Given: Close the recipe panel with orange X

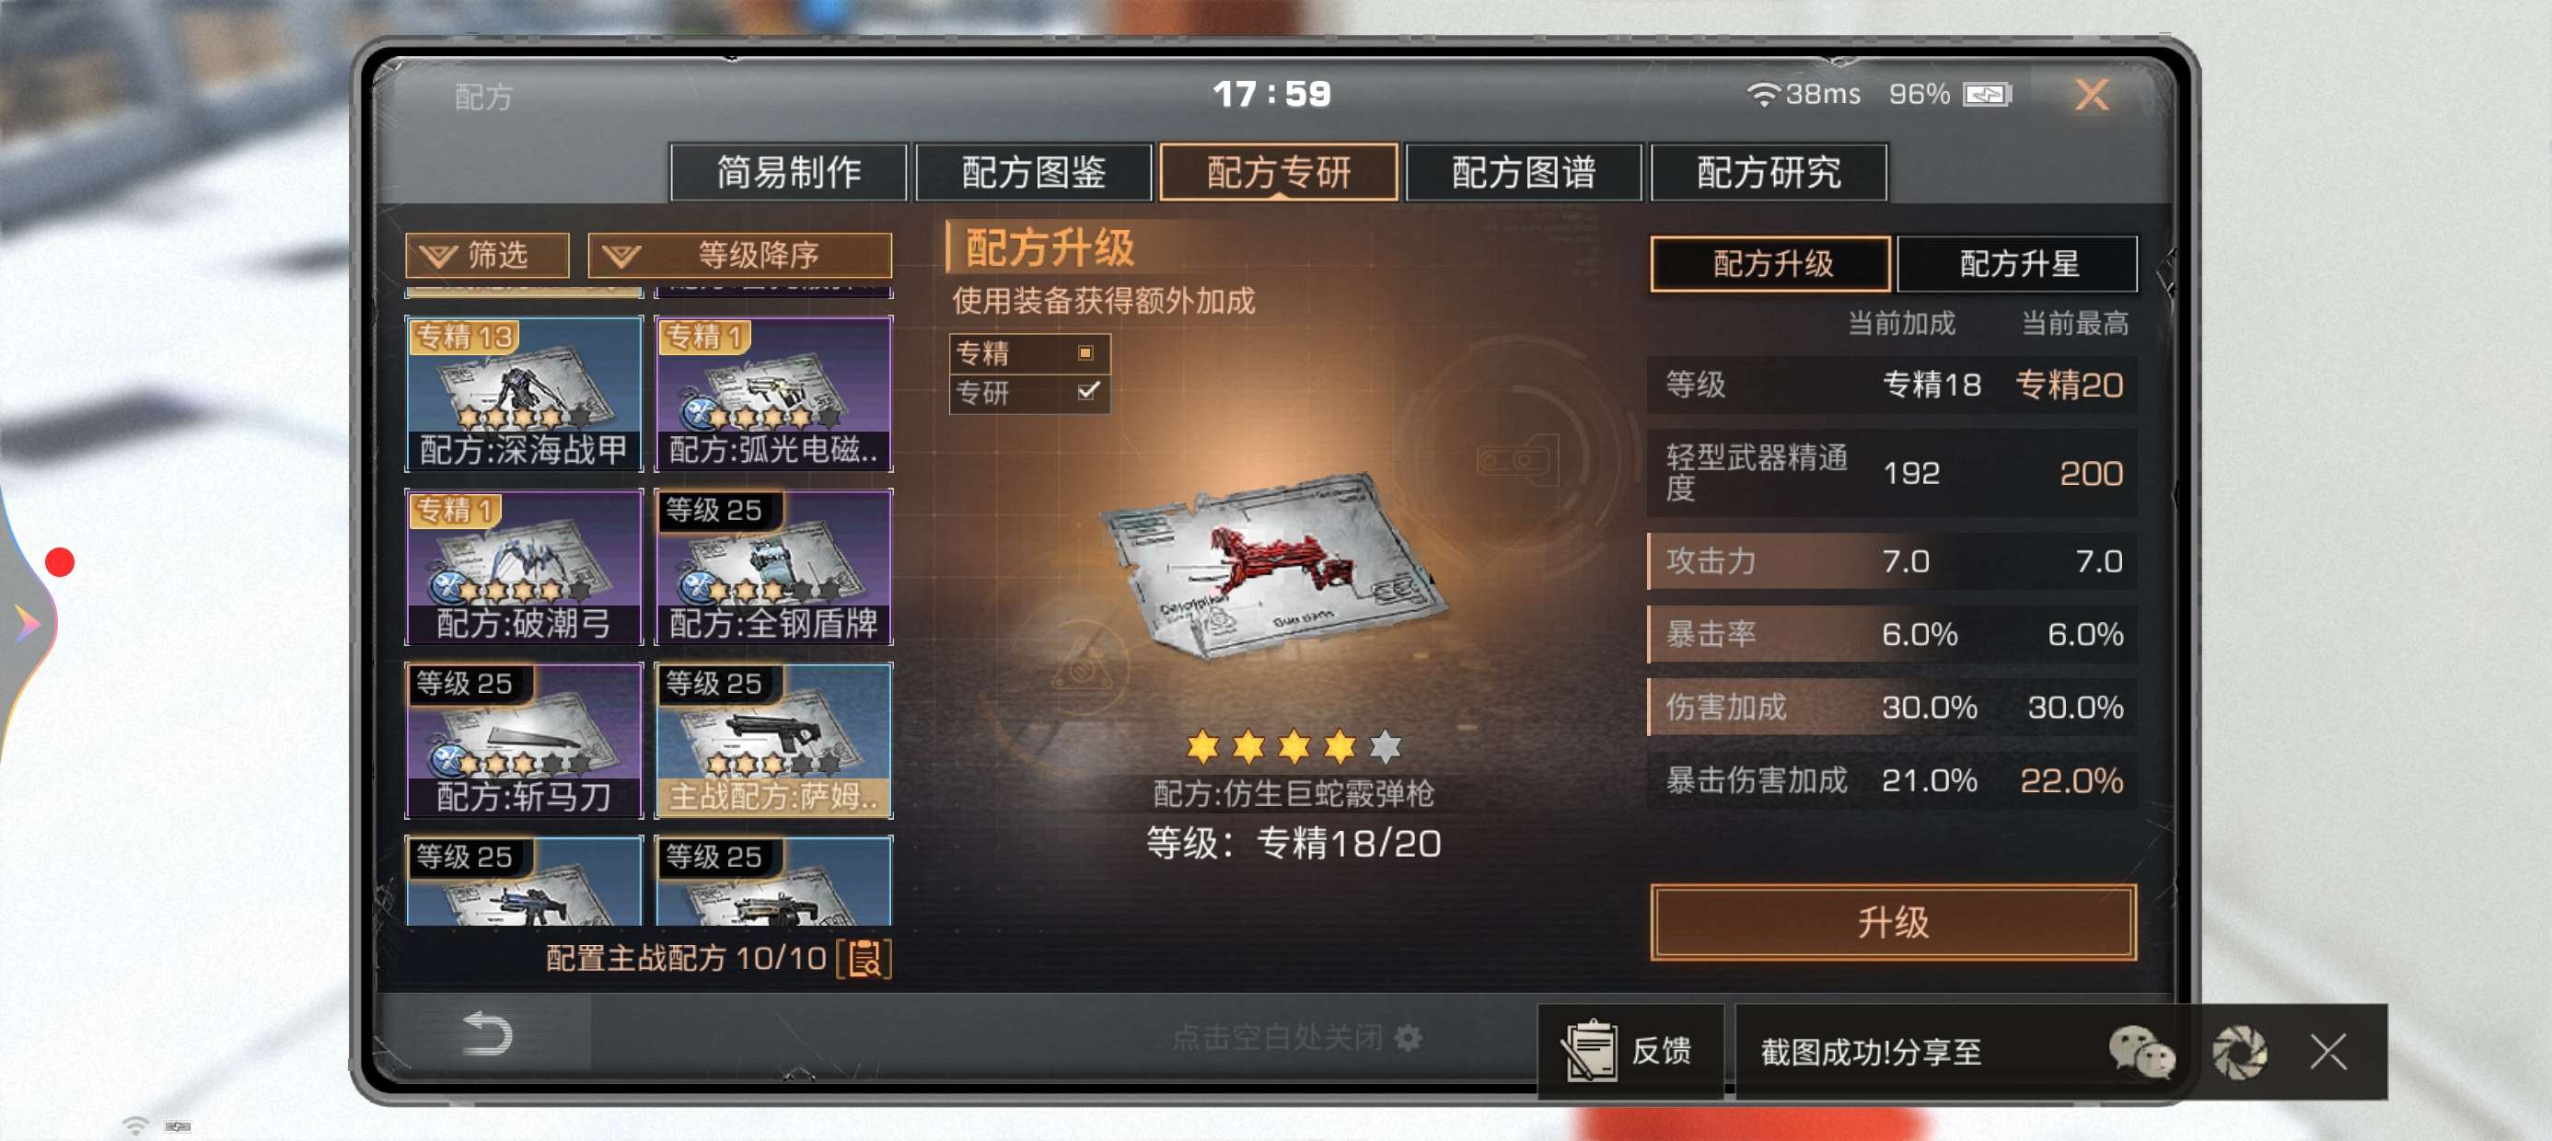Looking at the screenshot, I should [x=2093, y=95].
